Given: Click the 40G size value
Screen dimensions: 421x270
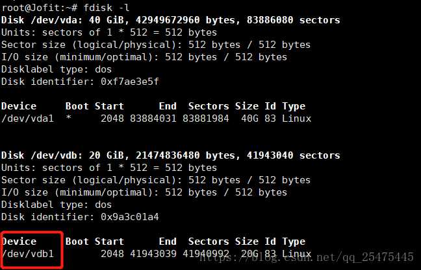Looking at the screenshot, I should pos(249,118).
